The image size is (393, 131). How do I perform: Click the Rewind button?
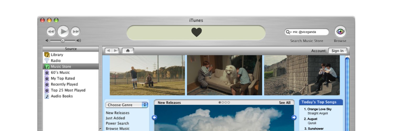51,32
